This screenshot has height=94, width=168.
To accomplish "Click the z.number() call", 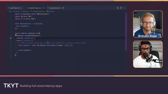I will (25, 26).
